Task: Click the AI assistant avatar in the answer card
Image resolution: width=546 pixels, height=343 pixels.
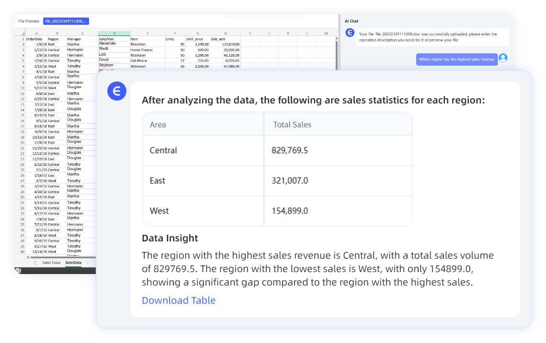Action: (x=117, y=91)
